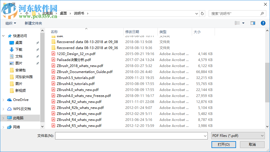Open the 组织 (Organize) menu
The image size is (270, 152).
[x=11, y=23]
